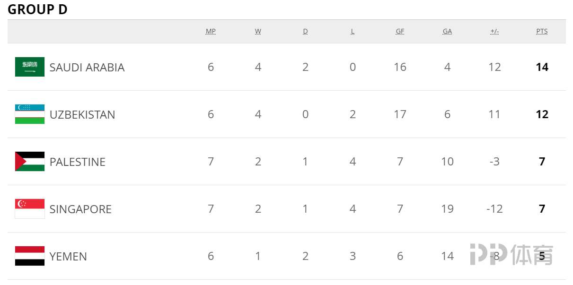Select the MP column header
This screenshot has height=285, width=573.
pos(211,32)
